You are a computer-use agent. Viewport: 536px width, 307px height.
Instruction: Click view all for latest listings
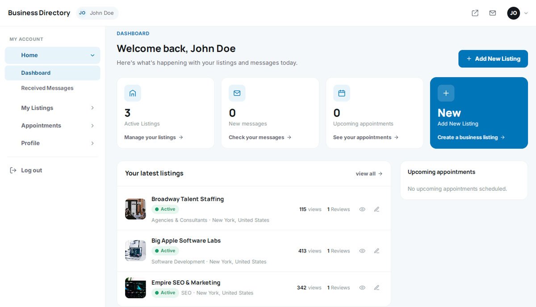[x=369, y=174]
